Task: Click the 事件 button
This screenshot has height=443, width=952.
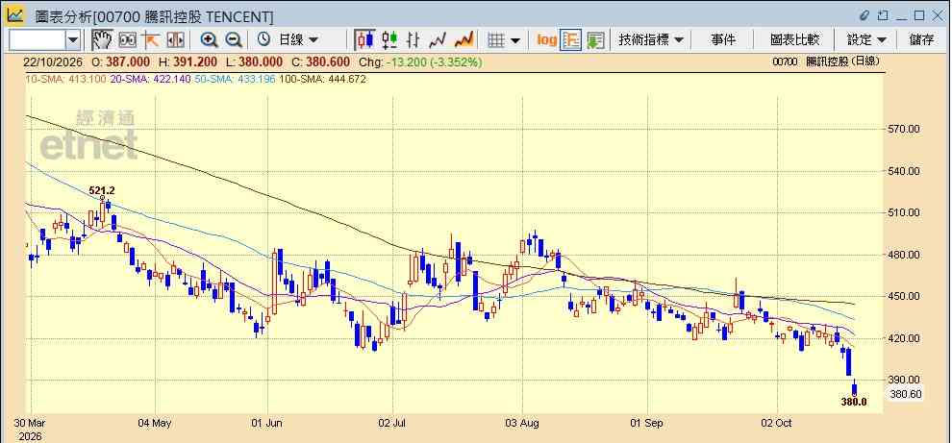Action: tap(723, 40)
